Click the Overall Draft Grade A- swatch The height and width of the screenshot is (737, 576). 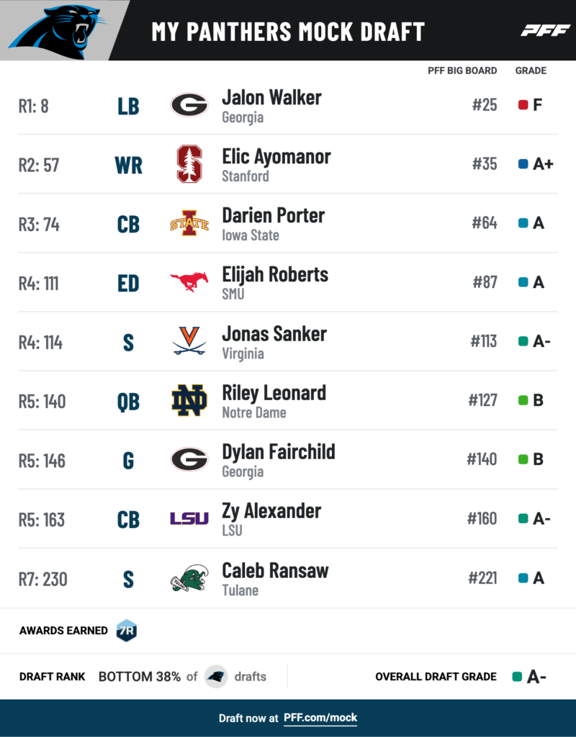pyautogui.click(x=517, y=677)
